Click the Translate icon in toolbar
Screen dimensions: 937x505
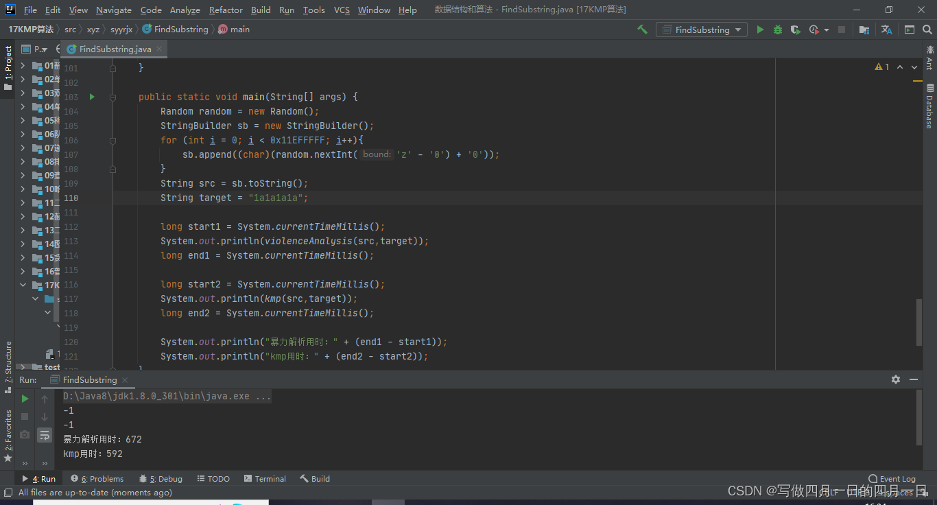886,30
